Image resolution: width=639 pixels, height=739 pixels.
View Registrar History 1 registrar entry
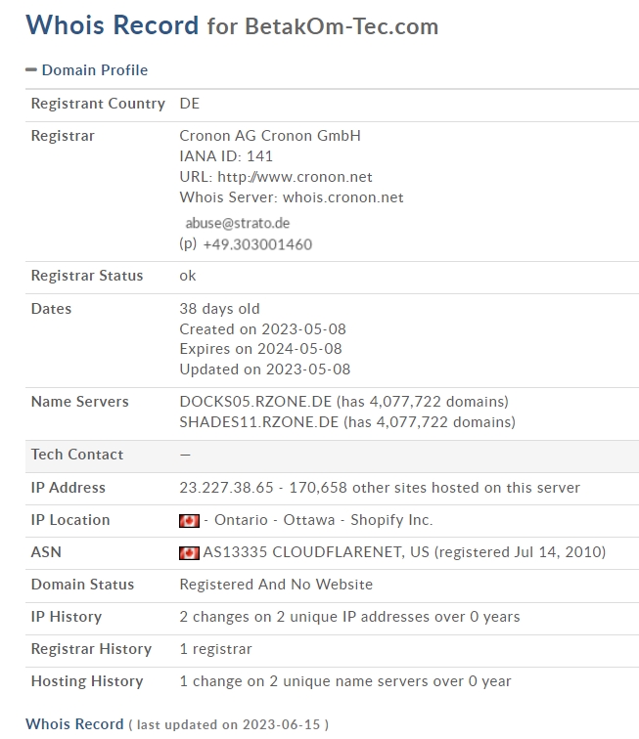point(215,649)
